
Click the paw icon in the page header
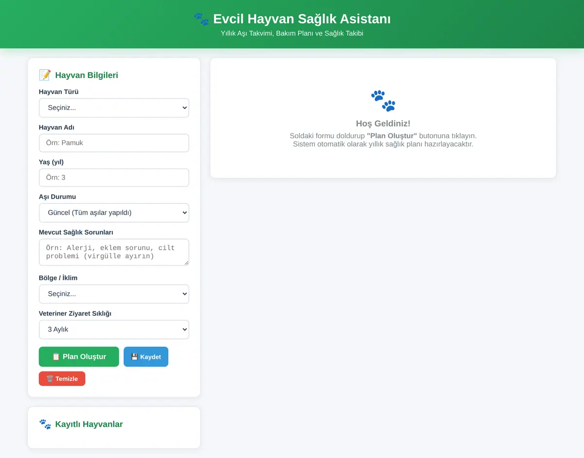click(201, 19)
